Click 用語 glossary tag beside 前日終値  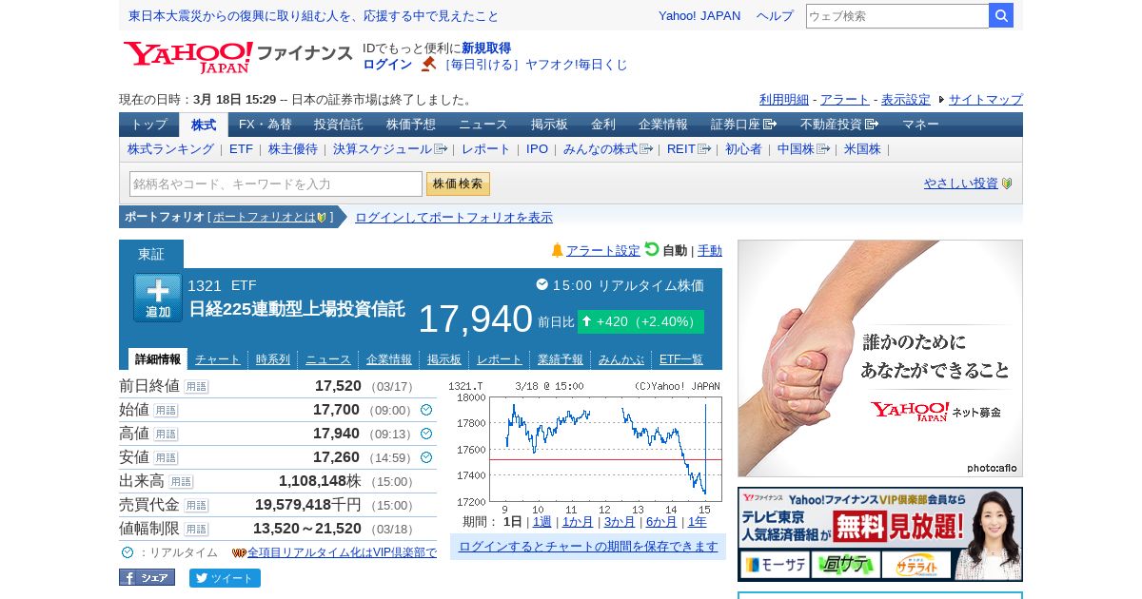click(x=196, y=387)
